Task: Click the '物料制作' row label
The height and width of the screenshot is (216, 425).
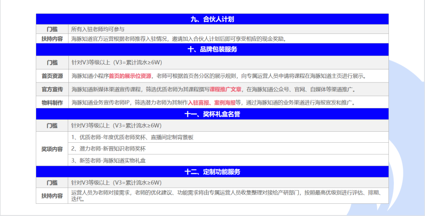Action: [x=52, y=102]
